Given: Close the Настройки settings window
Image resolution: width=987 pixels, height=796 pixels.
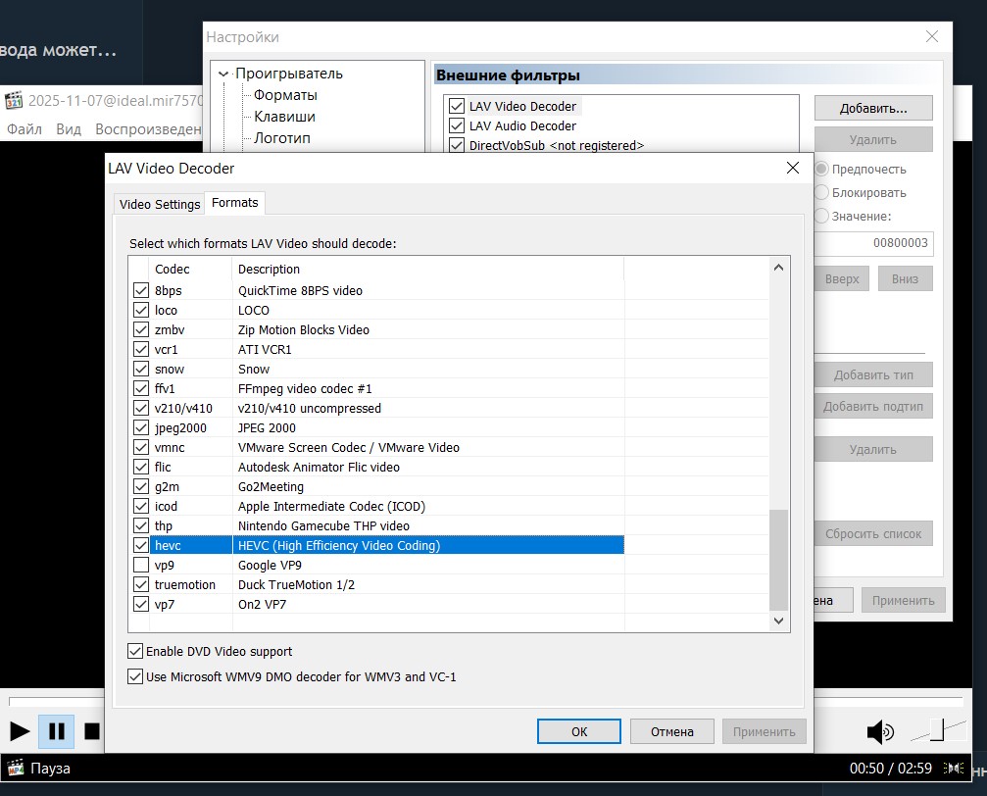Looking at the screenshot, I should click(931, 37).
